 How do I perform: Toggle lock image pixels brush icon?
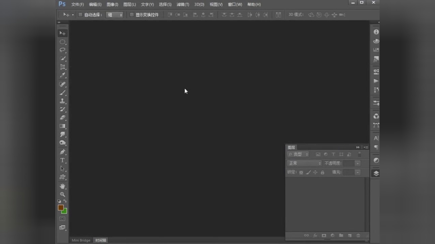click(308, 172)
